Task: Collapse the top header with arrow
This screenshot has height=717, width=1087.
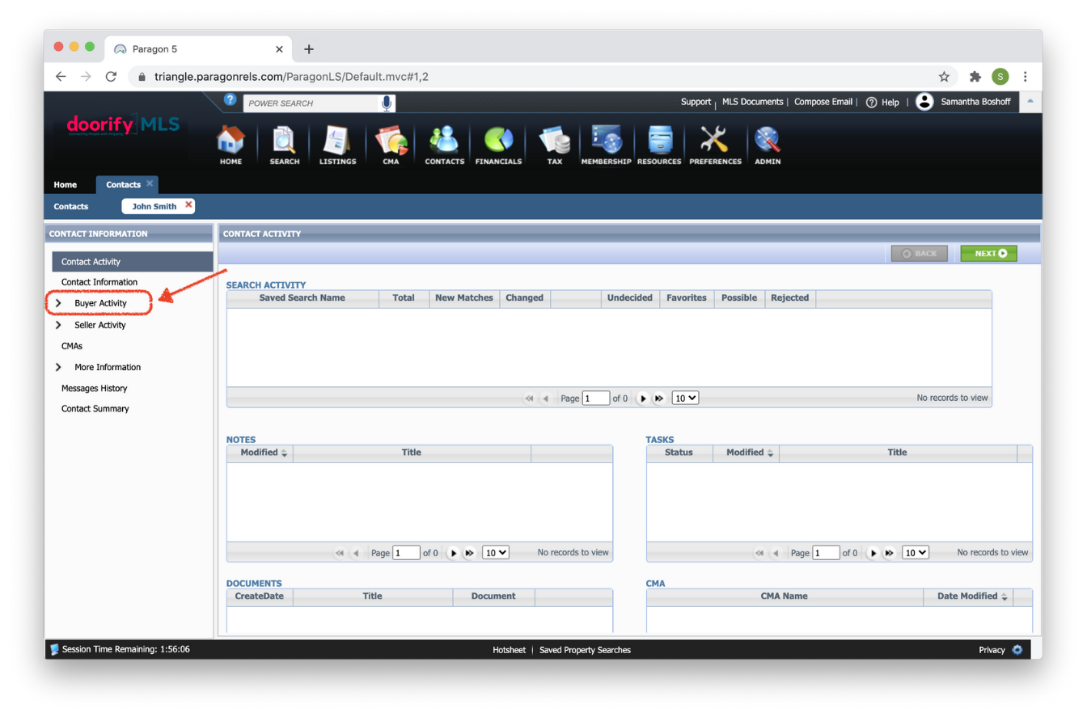Action: 1030,102
